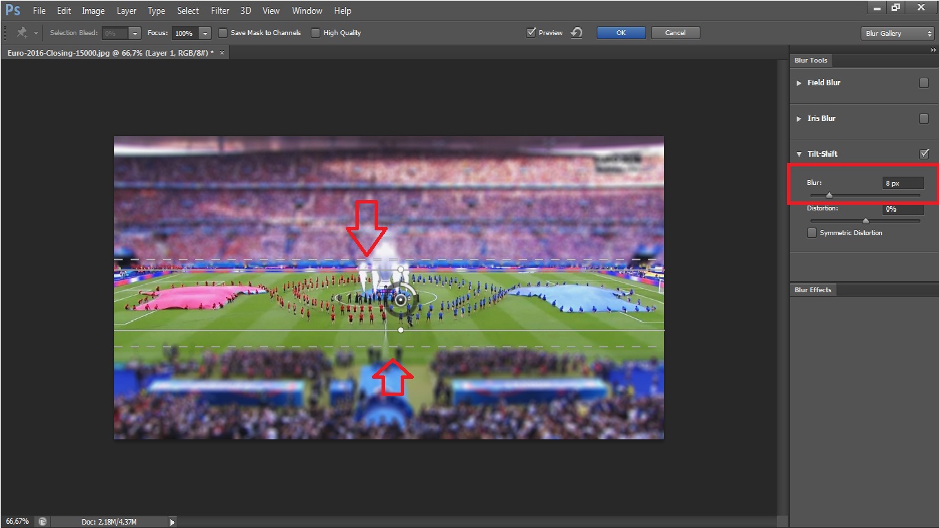Toggle the Symmetric Distortion checkbox
The height and width of the screenshot is (528, 939).
812,233
